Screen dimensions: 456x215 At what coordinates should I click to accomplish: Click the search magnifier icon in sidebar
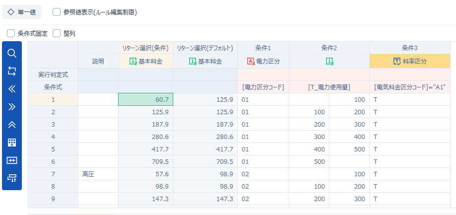12,53
